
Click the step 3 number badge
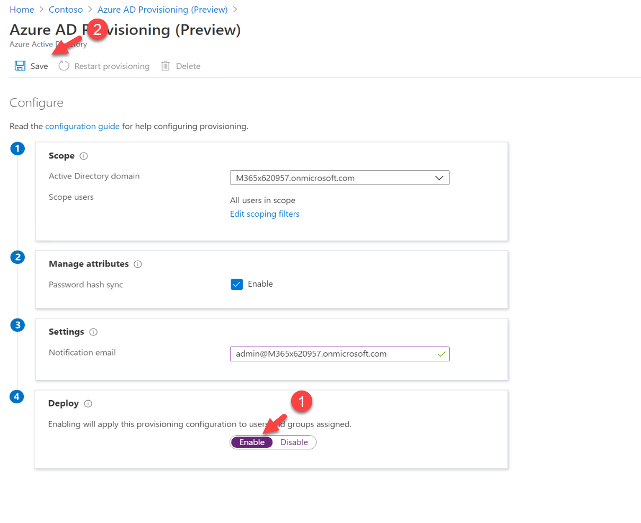[x=17, y=325]
